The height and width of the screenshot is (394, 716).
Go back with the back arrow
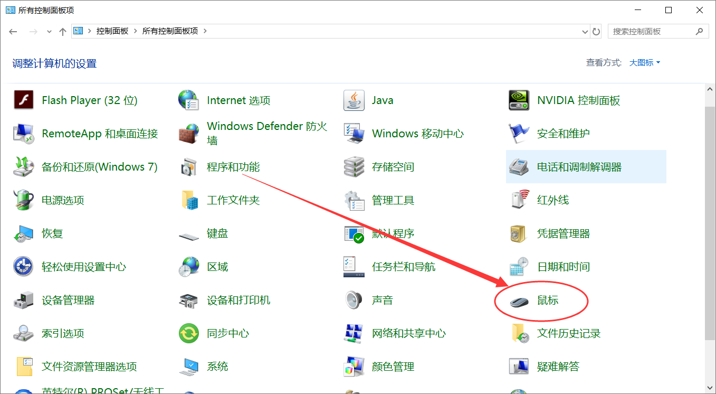(14, 32)
